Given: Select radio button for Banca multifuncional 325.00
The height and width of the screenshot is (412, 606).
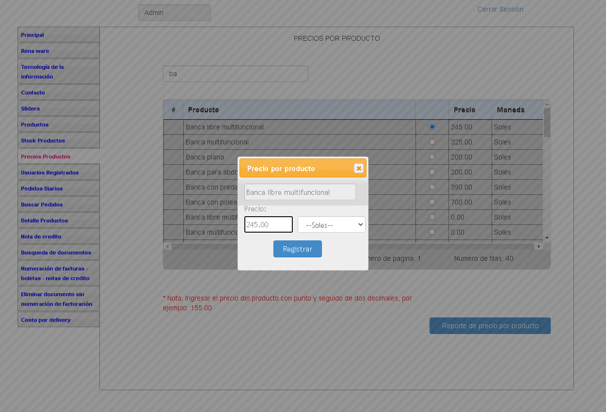Looking at the screenshot, I should click(x=432, y=142).
